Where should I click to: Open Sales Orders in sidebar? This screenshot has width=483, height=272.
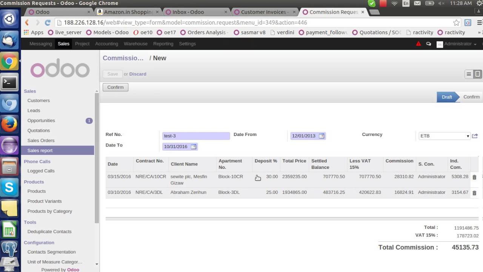click(x=41, y=141)
